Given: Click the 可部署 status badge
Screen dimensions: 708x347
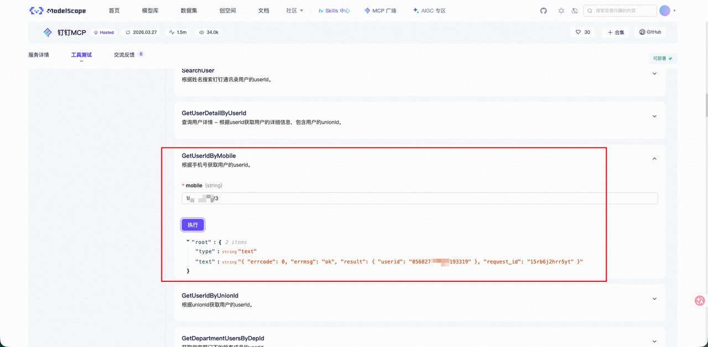Looking at the screenshot, I should click(x=663, y=58).
